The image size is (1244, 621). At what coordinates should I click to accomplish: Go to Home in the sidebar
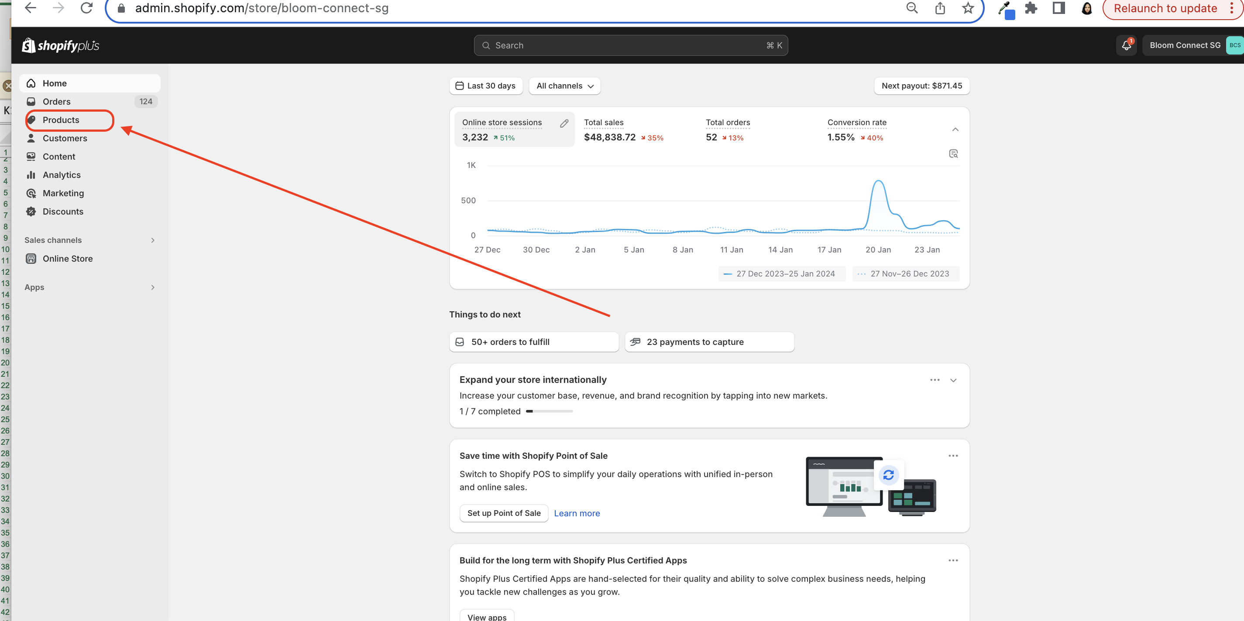(90, 83)
